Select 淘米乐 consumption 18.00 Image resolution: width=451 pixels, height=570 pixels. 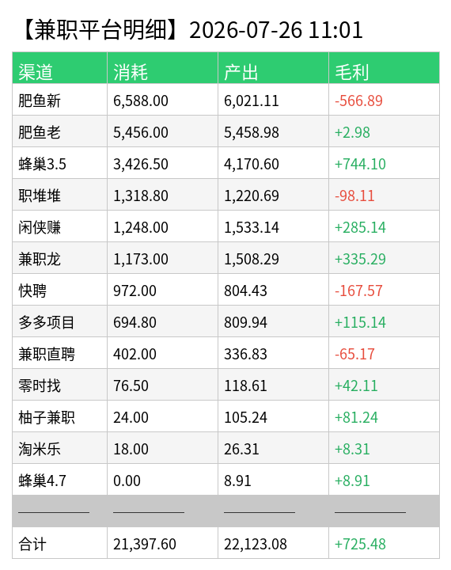coord(131,449)
